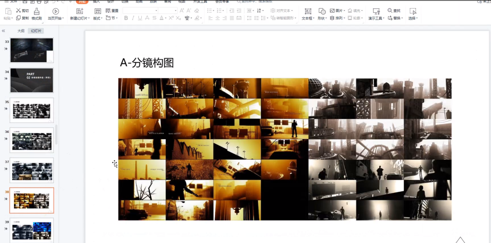
Task: Open the font color dropdown arrow
Action: (x=166, y=18)
